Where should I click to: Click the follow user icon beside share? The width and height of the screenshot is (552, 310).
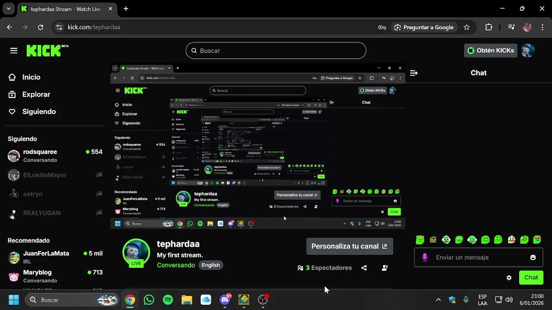[385, 268]
